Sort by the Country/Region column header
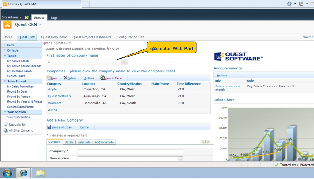Image resolution: width=314 pixels, height=179 pixels. (x=129, y=84)
